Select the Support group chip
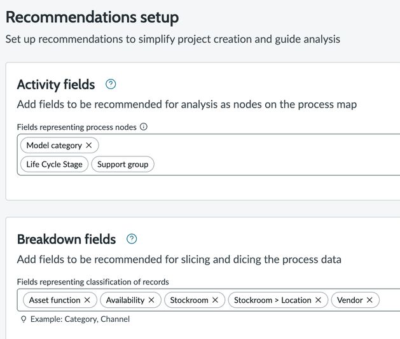Viewport: 400px width, 339px height. click(x=123, y=164)
